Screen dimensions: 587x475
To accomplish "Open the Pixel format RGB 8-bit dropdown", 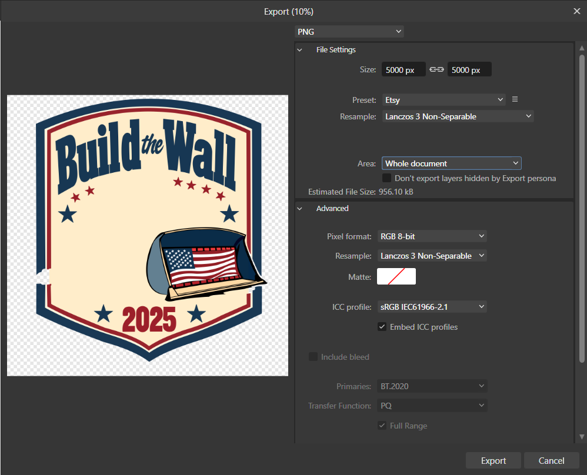I will pos(432,236).
